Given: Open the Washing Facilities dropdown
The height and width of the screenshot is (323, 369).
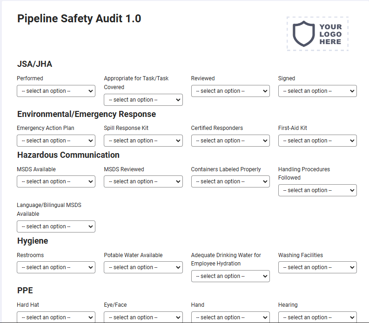Looking at the screenshot, I should click(x=317, y=267).
